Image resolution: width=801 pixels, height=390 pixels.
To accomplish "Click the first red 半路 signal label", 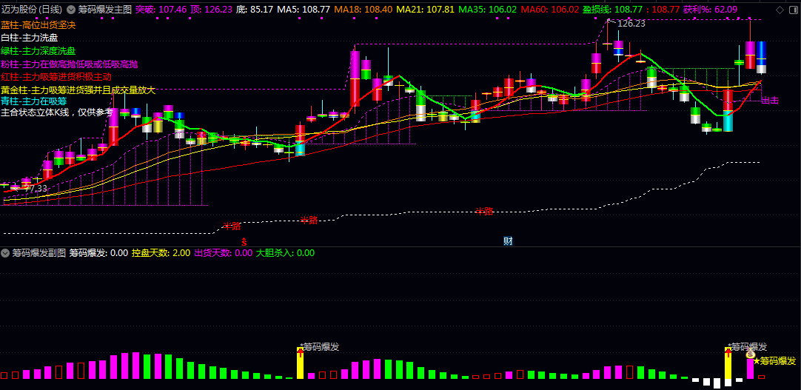I will 232,226.
